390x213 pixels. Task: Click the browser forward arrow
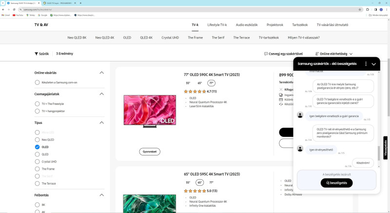tap(8, 9)
